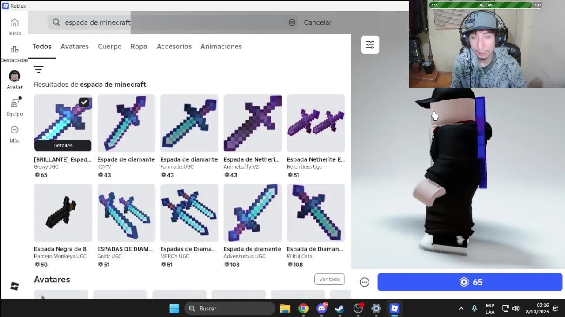The width and height of the screenshot is (565, 317).
Task: Select the Relentless Ugc Netherite swords thumbnail
Action: [316, 123]
